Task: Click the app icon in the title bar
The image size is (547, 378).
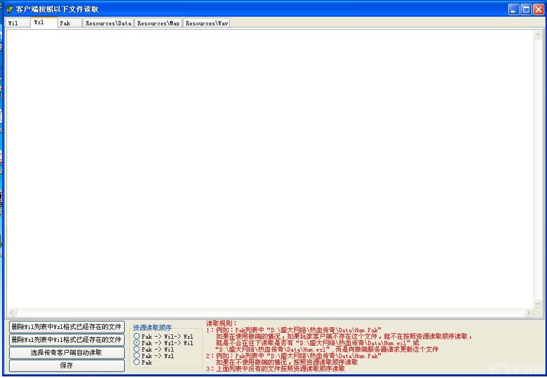Action: [10, 9]
